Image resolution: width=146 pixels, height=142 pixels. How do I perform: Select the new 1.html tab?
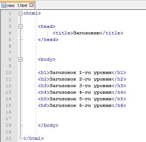point(18,5)
